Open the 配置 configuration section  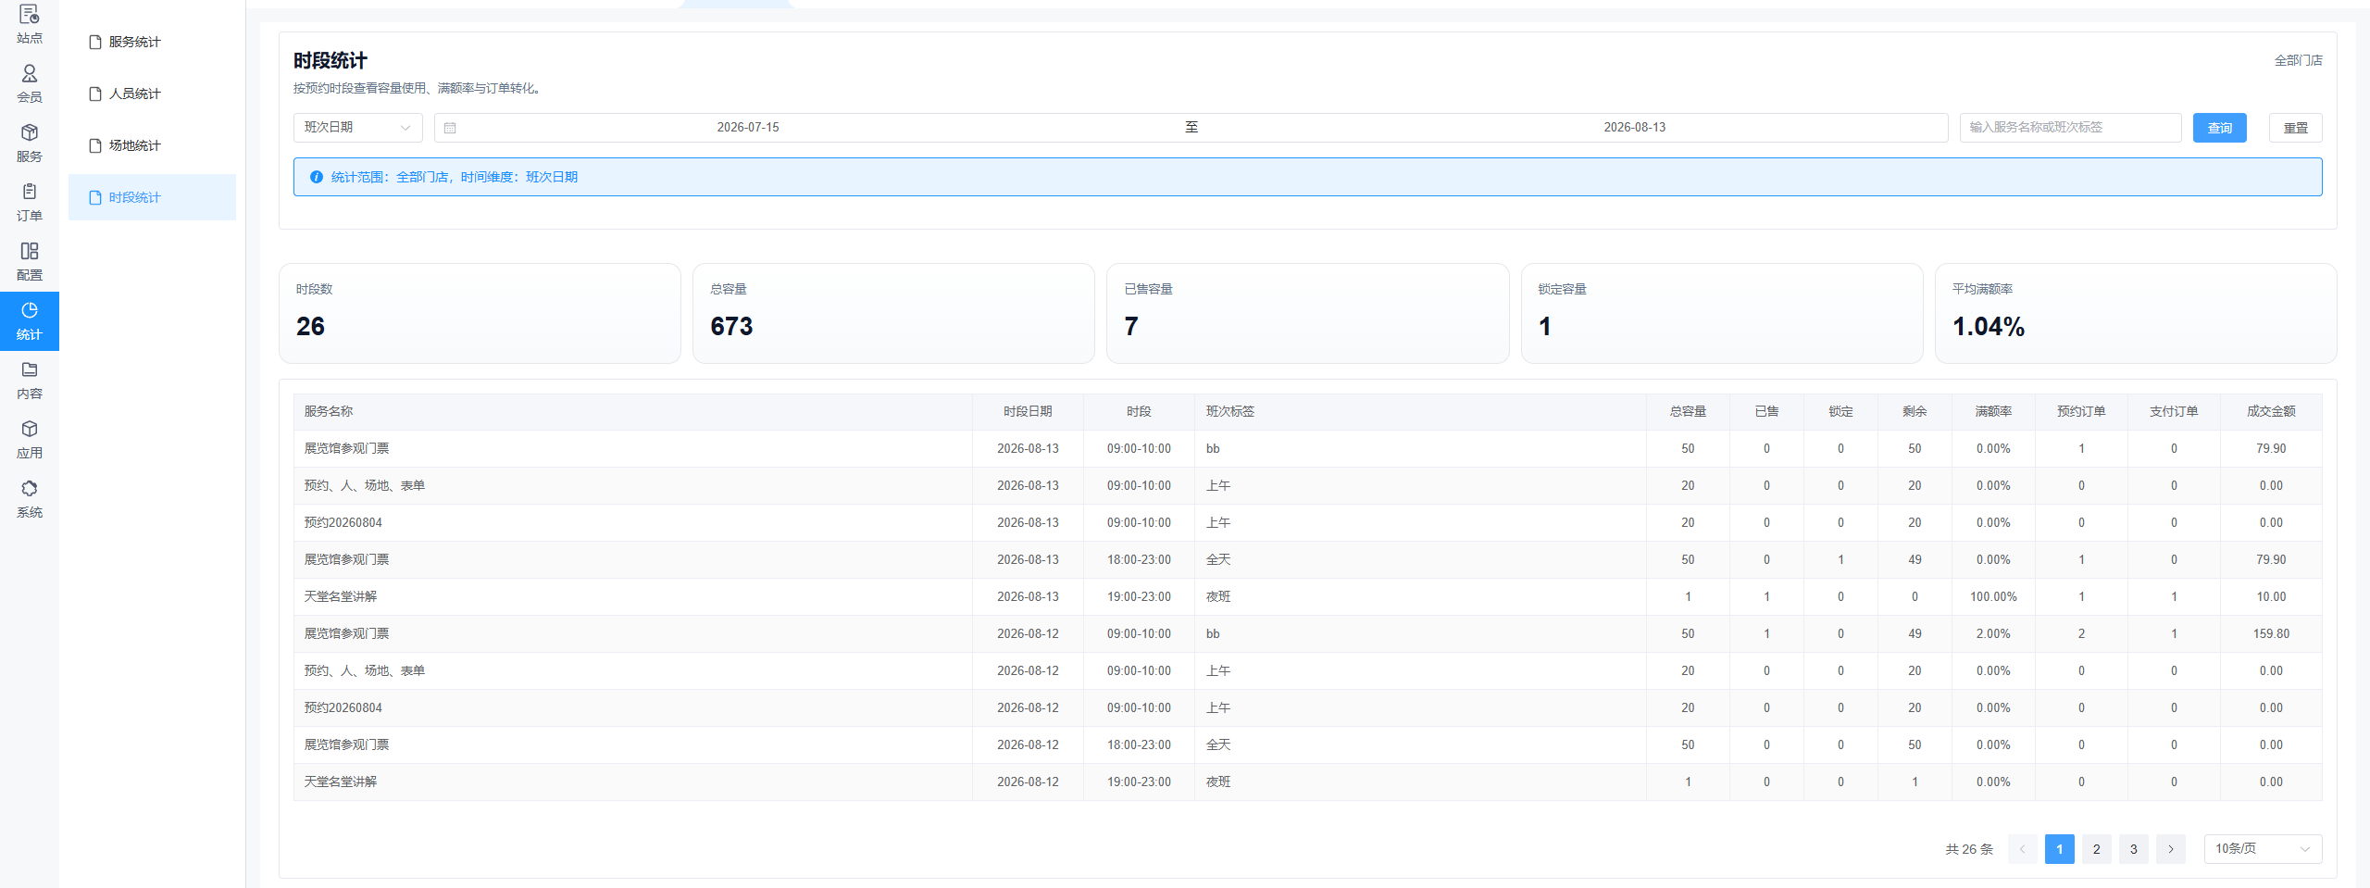coord(30,262)
